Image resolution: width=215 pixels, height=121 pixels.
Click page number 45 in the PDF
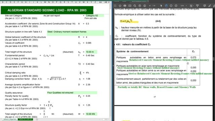coord(155,97)
